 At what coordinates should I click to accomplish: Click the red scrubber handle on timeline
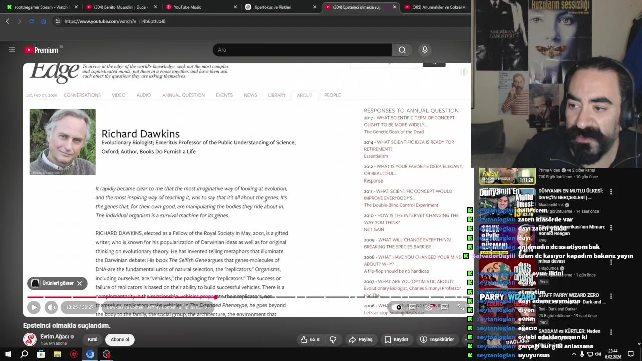pos(216,297)
